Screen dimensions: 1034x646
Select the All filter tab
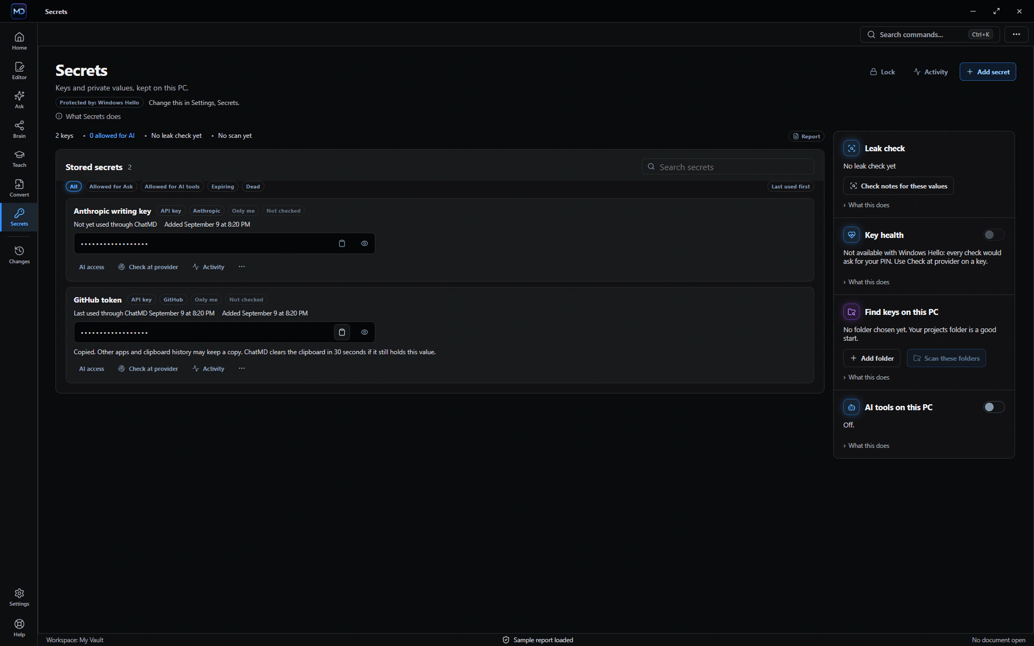[x=74, y=186]
